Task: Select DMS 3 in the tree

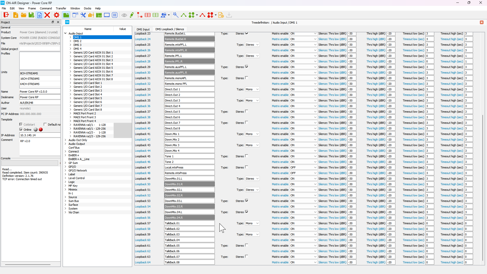Action: point(77,45)
